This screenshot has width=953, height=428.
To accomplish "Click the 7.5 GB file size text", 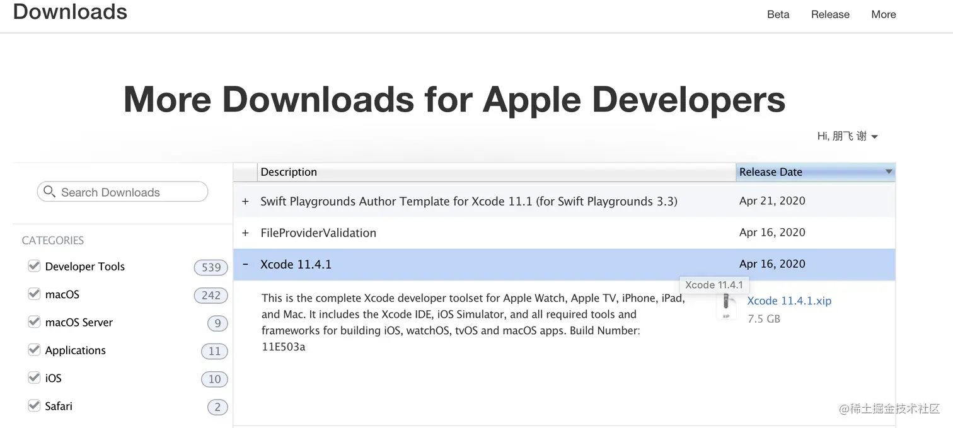I will pyautogui.click(x=764, y=319).
